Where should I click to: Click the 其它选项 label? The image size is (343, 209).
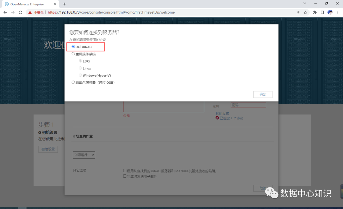coord(80,170)
